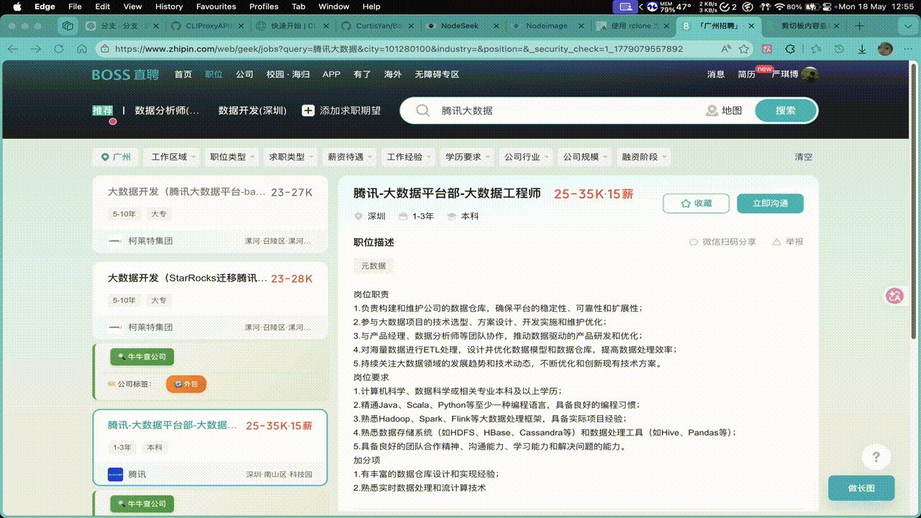Open 简历 resume link in the header

click(x=746, y=75)
